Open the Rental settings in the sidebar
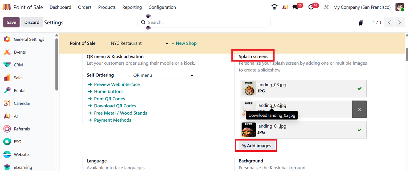Viewport: 408px width, 171px height. pyautogui.click(x=19, y=91)
